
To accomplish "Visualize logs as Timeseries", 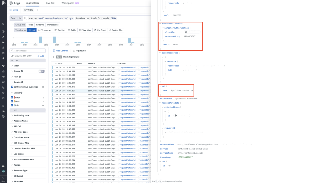I will point(45,30).
